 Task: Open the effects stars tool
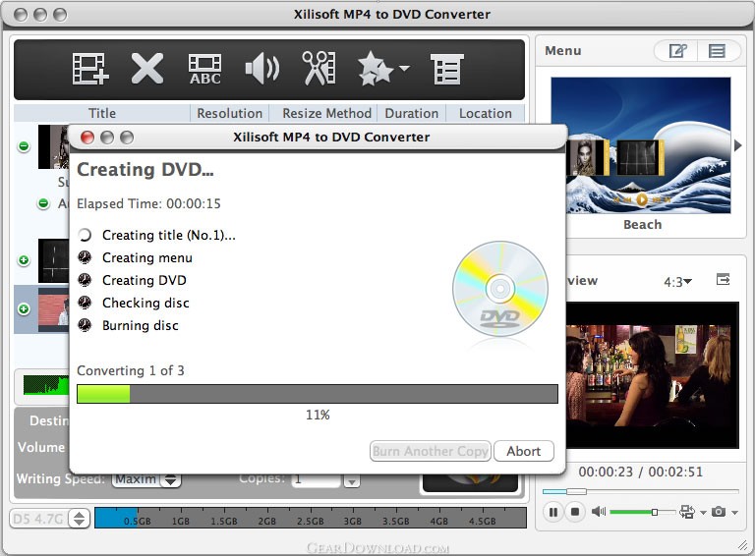point(376,69)
